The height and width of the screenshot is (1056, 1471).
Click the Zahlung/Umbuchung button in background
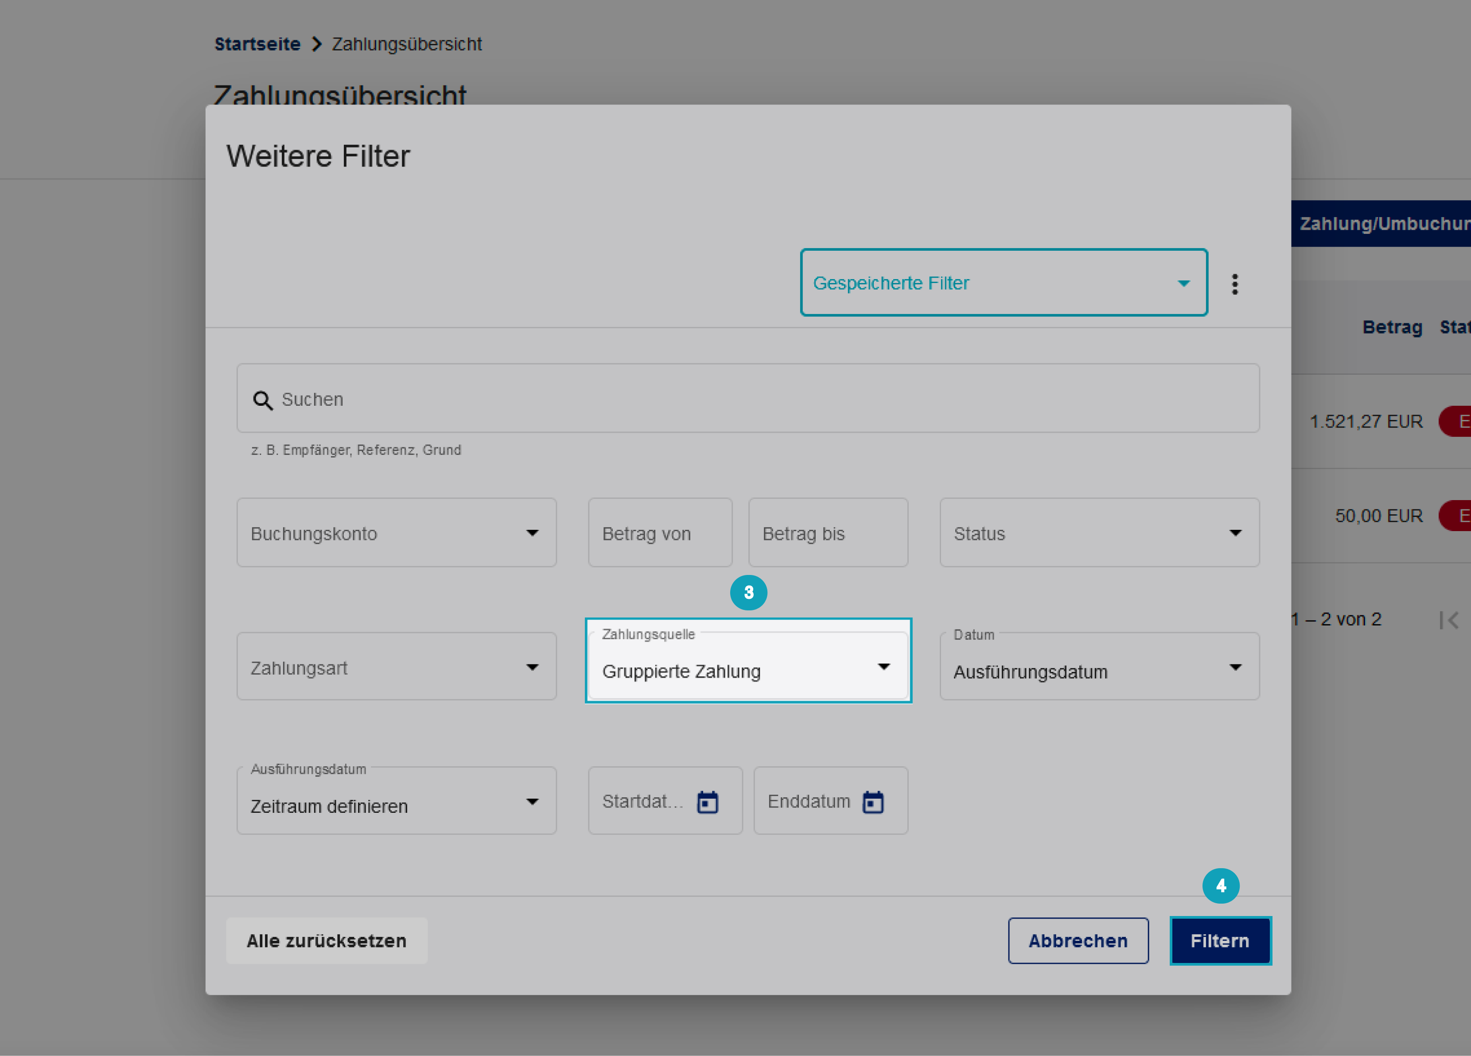pos(1381,224)
